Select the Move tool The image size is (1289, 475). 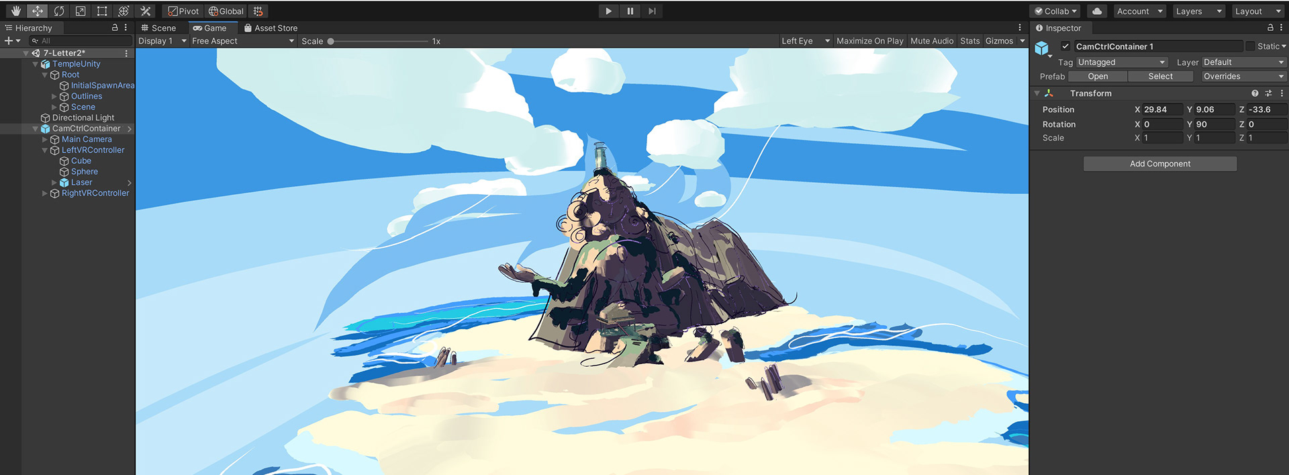click(x=38, y=11)
